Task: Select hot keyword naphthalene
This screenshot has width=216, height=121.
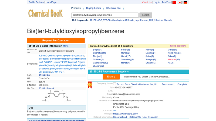Action: click(141, 20)
